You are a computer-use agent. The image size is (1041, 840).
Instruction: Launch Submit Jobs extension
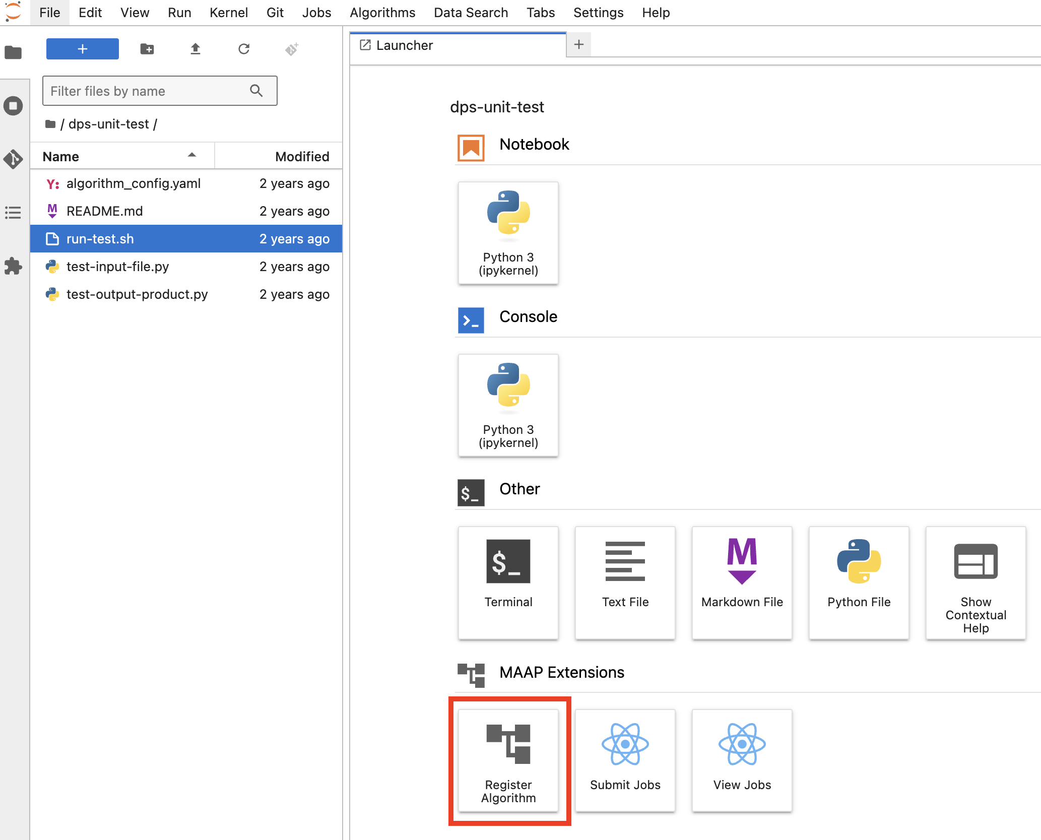coord(625,761)
